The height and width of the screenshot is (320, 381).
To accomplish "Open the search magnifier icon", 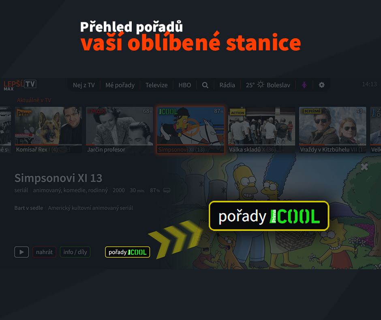I will click(x=205, y=85).
